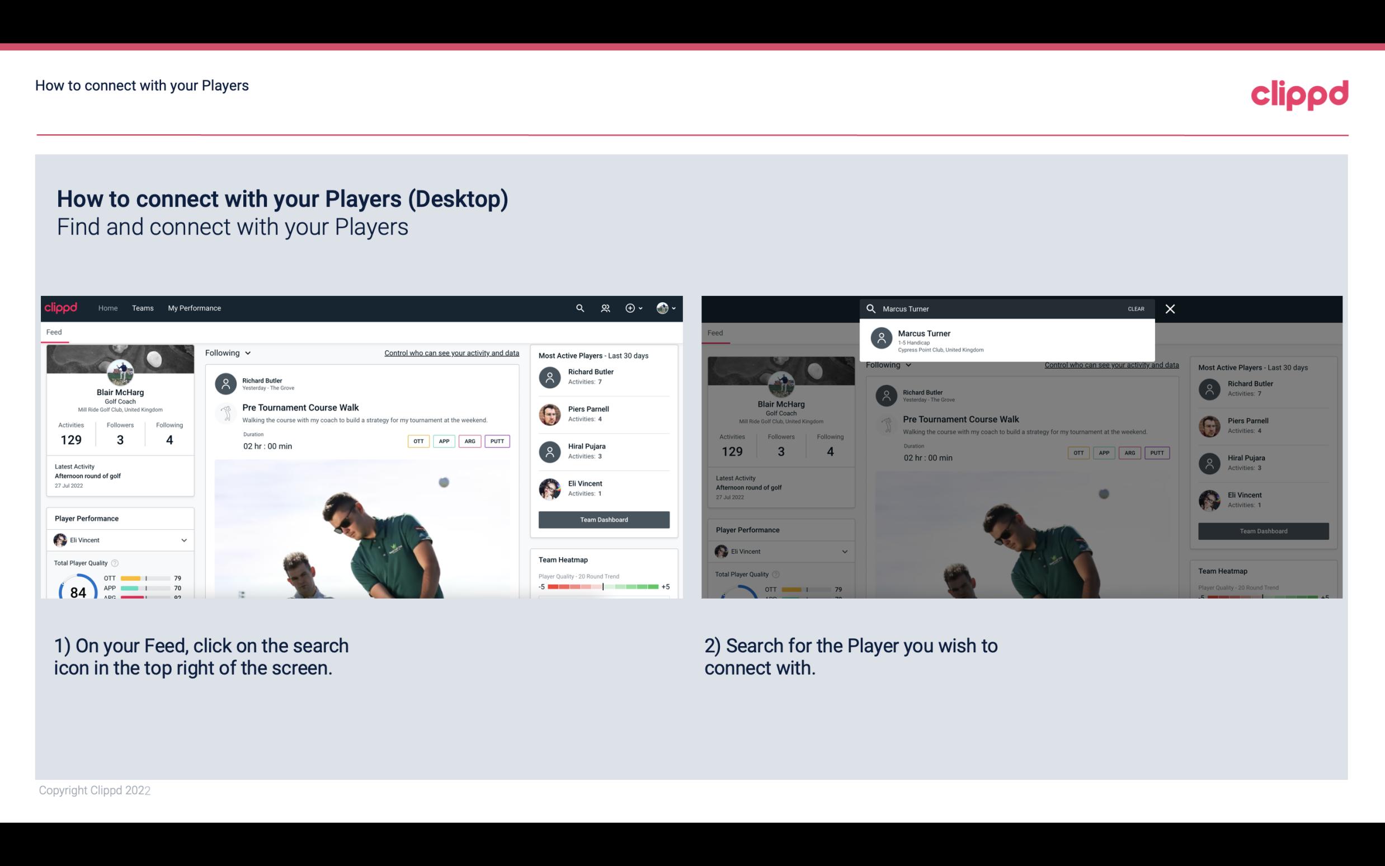Viewport: 1385px width, 866px height.
Task: Click the Teams navigation icon
Action: click(x=140, y=307)
